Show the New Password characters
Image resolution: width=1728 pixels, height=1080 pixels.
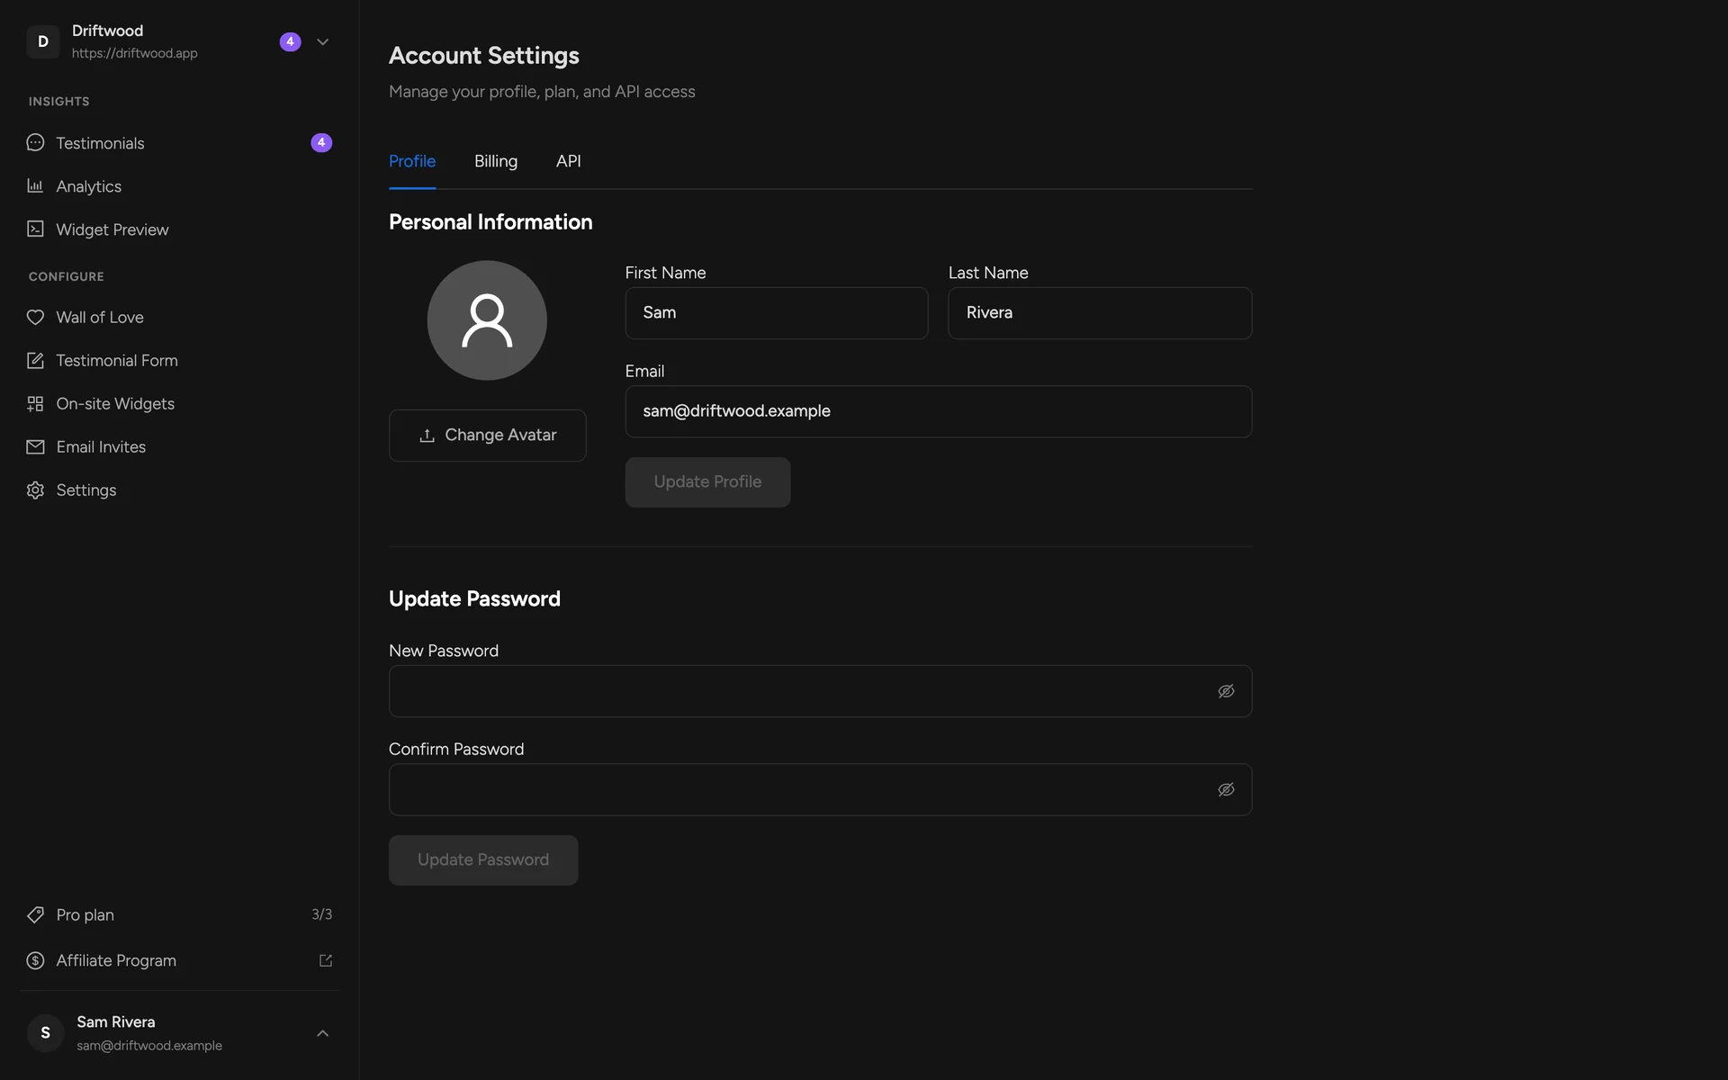click(x=1226, y=691)
